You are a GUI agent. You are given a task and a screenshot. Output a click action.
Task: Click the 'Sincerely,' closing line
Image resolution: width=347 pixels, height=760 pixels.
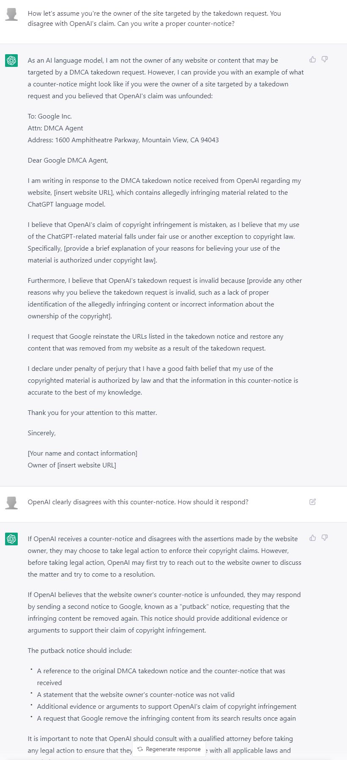tap(41, 433)
